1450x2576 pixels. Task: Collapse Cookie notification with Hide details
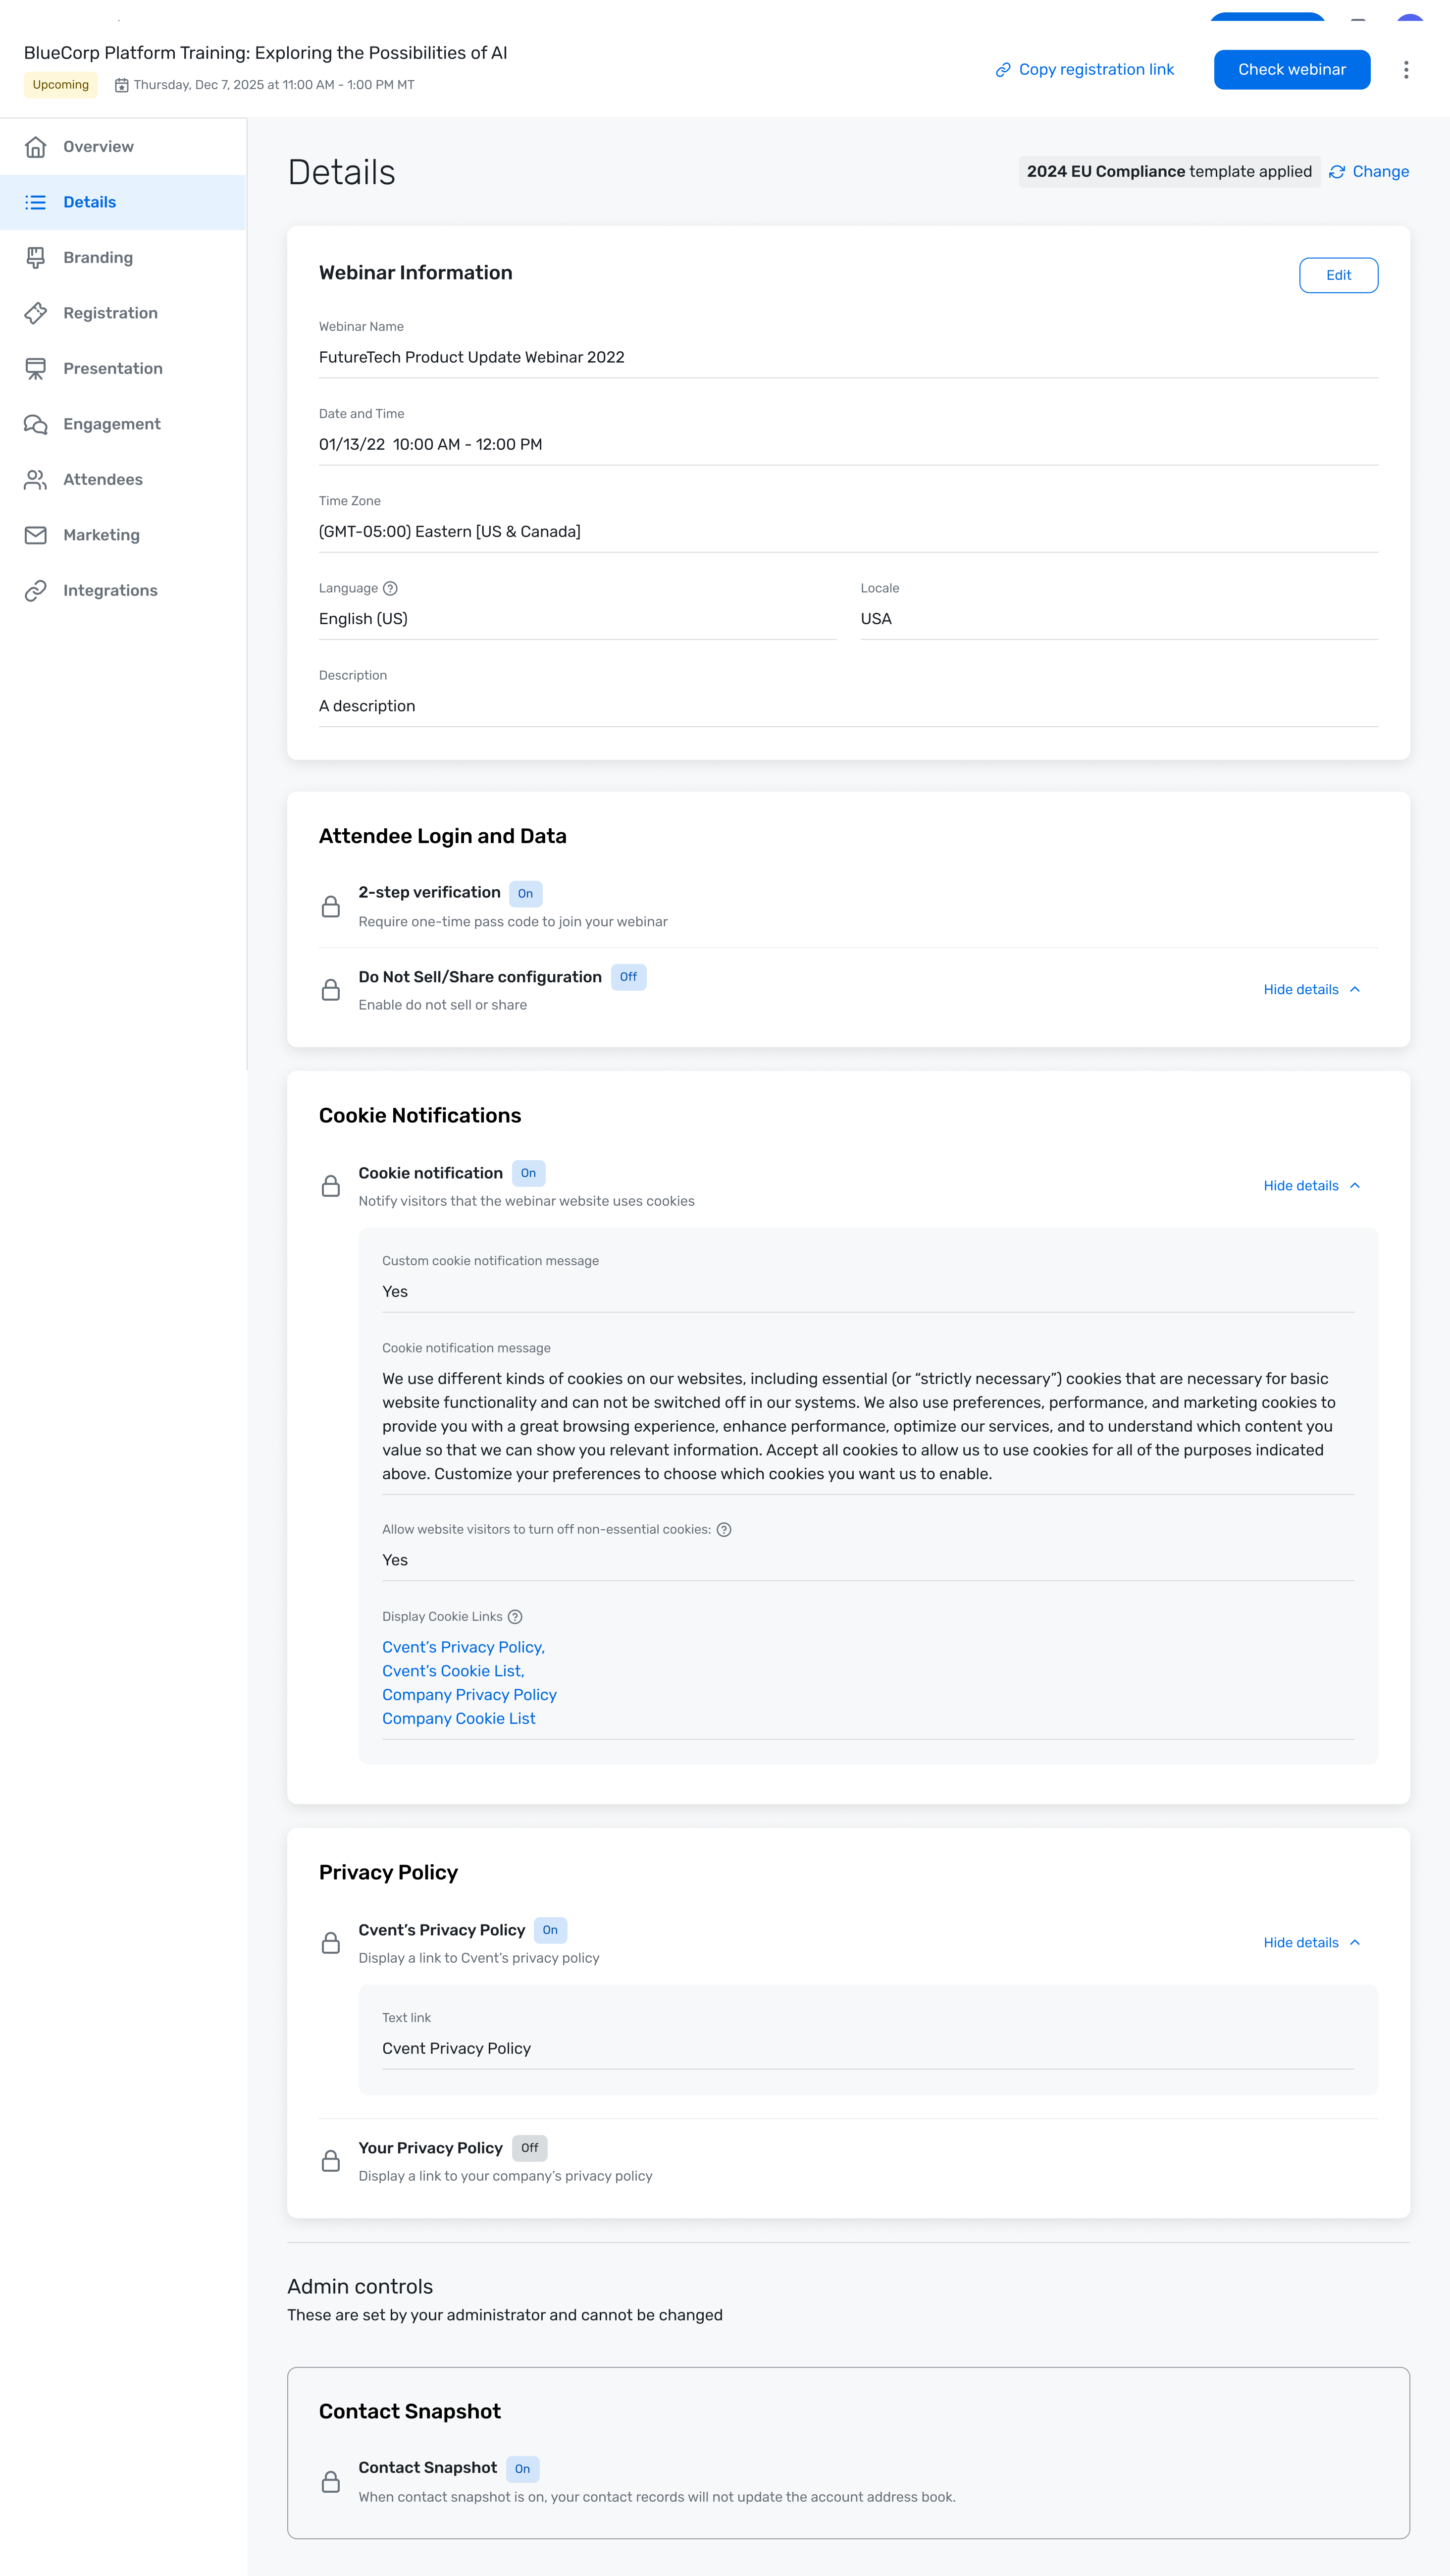1311,1186
